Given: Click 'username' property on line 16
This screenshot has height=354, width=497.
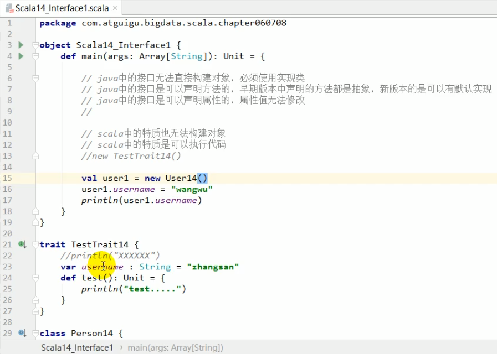Looking at the screenshot, I should pos(134,189).
